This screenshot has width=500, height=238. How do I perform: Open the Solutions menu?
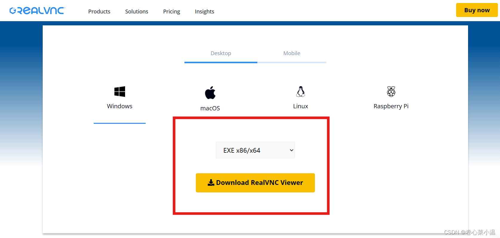point(137,11)
